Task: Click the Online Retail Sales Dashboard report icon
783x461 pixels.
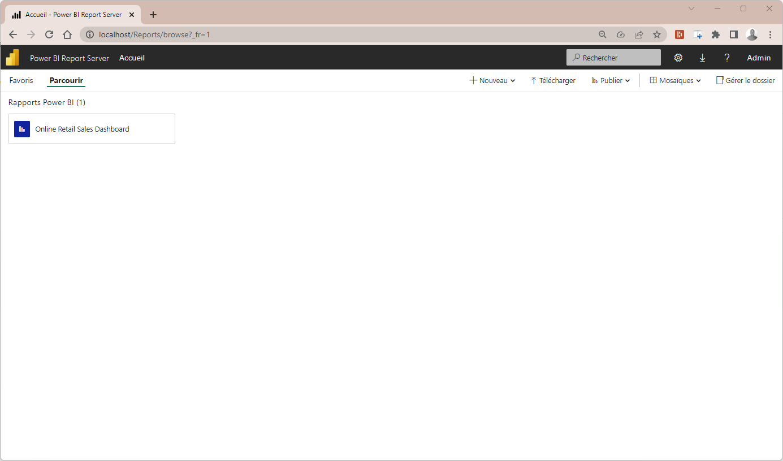Action: (22, 129)
